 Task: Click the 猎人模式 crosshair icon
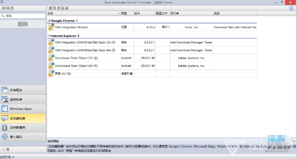[x=5, y=137]
